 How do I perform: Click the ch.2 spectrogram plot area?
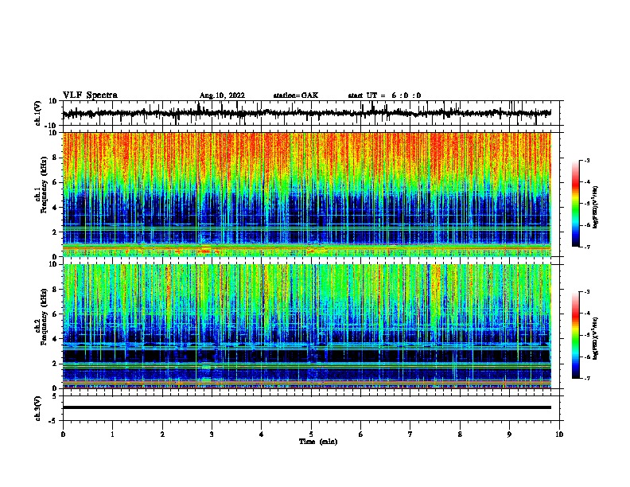(x=307, y=326)
